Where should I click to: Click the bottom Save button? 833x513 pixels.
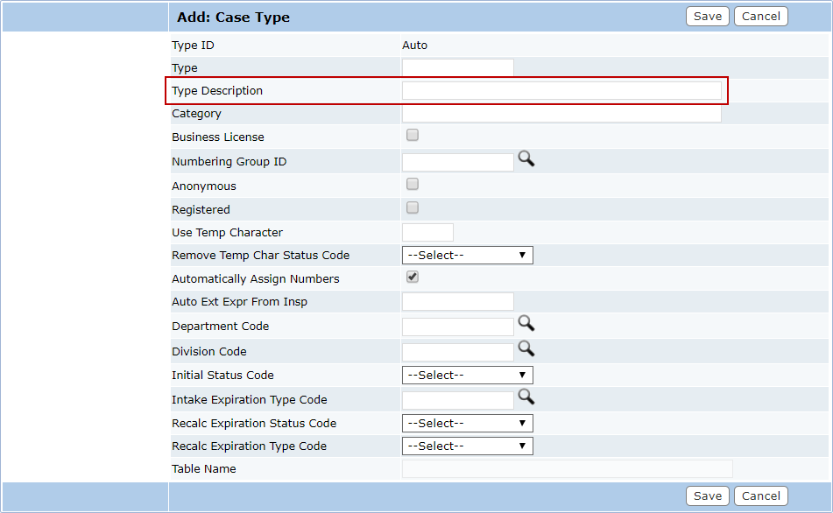tap(707, 496)
